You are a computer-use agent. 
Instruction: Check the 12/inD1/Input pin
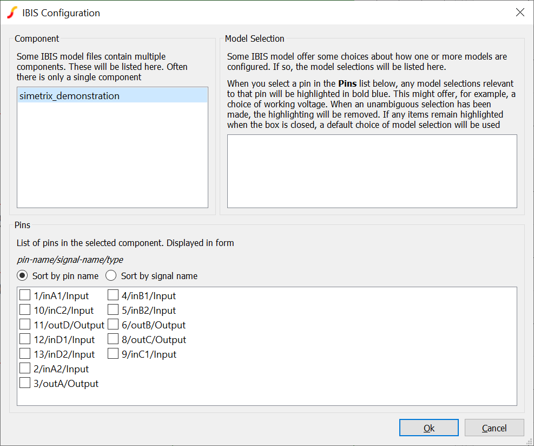tap(25, 339)
